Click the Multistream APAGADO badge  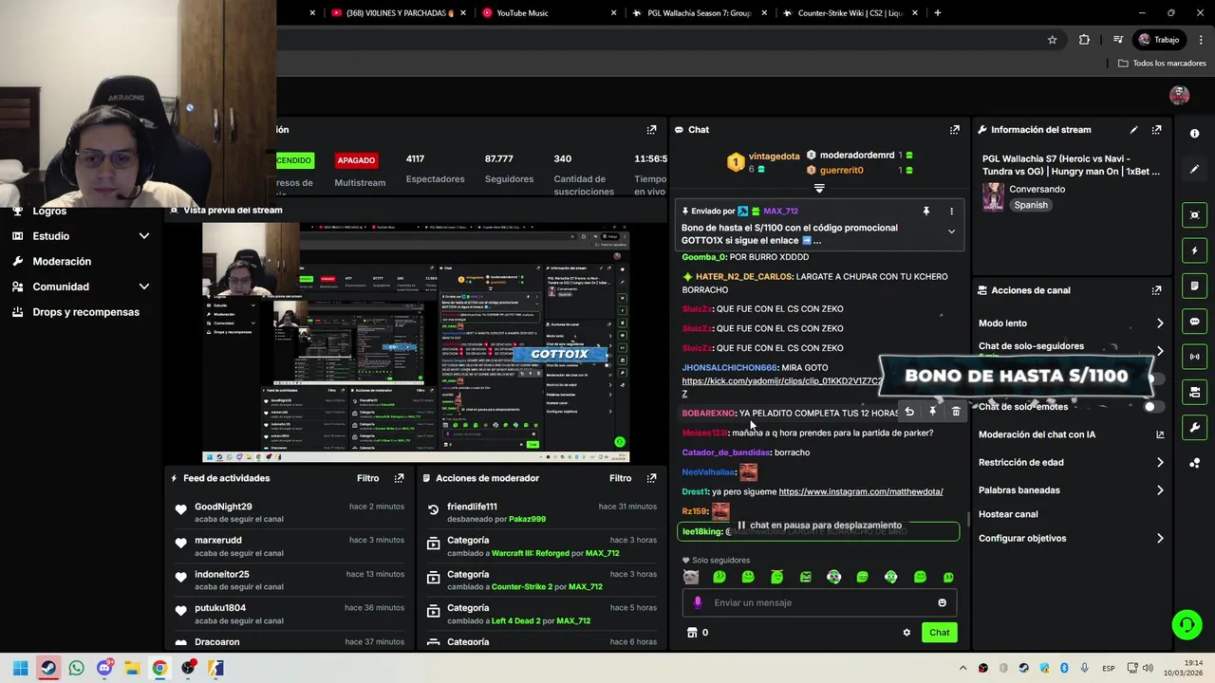tap(356, 160)
